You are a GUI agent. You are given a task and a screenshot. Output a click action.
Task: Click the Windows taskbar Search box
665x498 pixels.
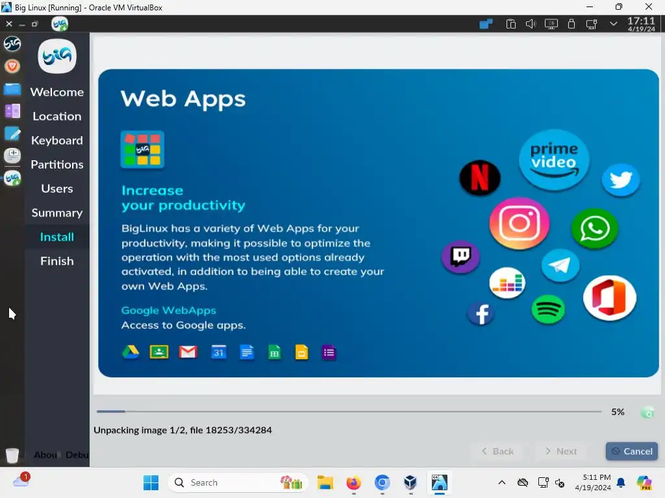coord(238,482)
